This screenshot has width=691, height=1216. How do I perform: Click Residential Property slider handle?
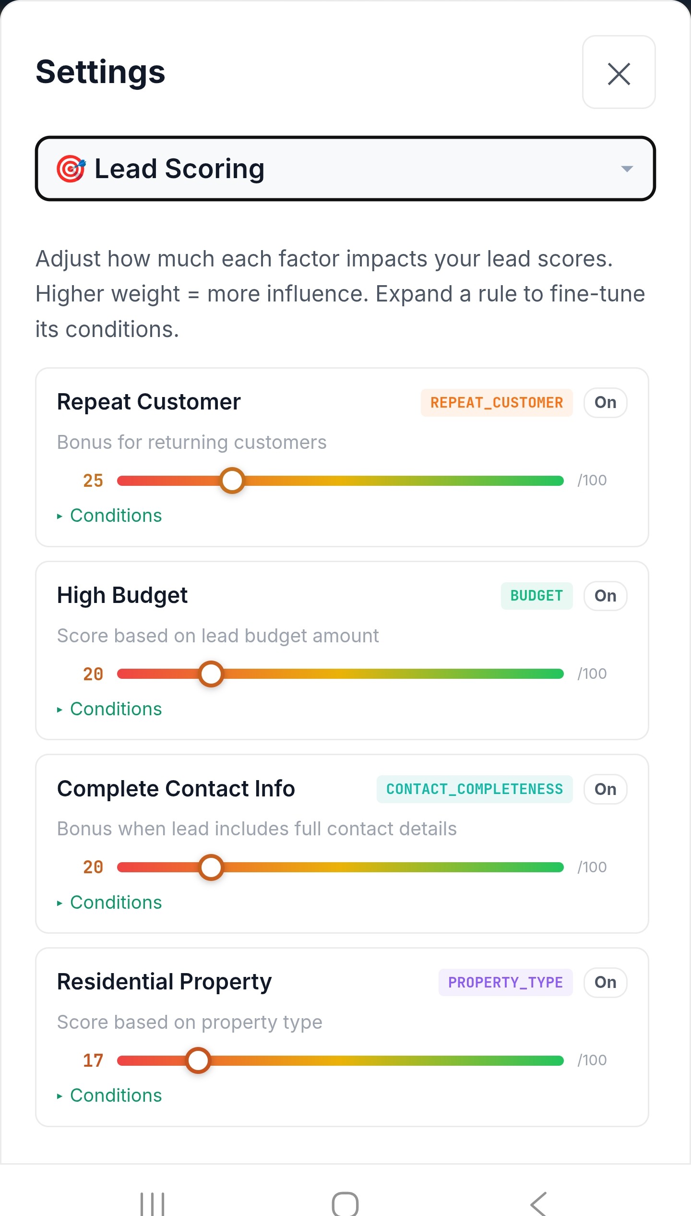(198, 1060)
